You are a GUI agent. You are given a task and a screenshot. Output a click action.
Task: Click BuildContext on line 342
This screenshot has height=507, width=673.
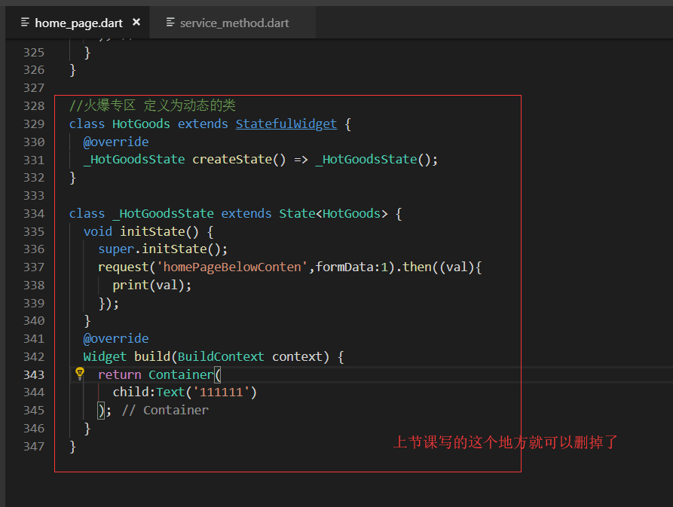(221, 357)
